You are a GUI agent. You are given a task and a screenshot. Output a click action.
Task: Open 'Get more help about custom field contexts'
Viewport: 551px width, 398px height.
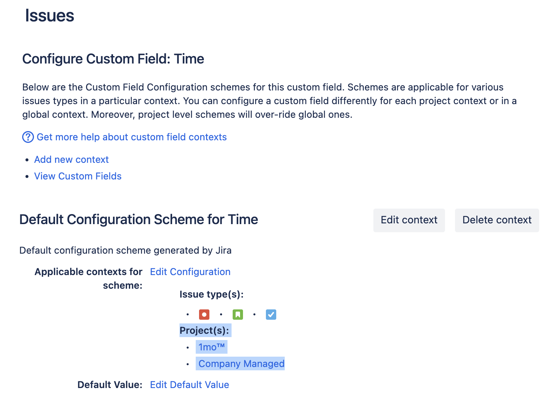[131, 137]
